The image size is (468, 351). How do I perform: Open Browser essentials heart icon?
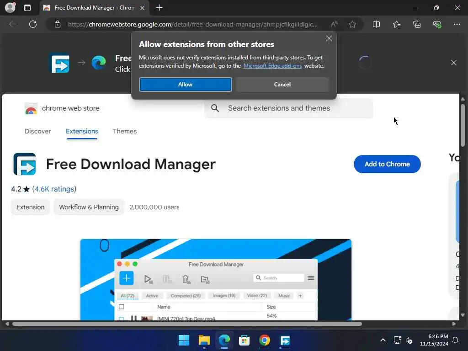click(x=437, y=24)
